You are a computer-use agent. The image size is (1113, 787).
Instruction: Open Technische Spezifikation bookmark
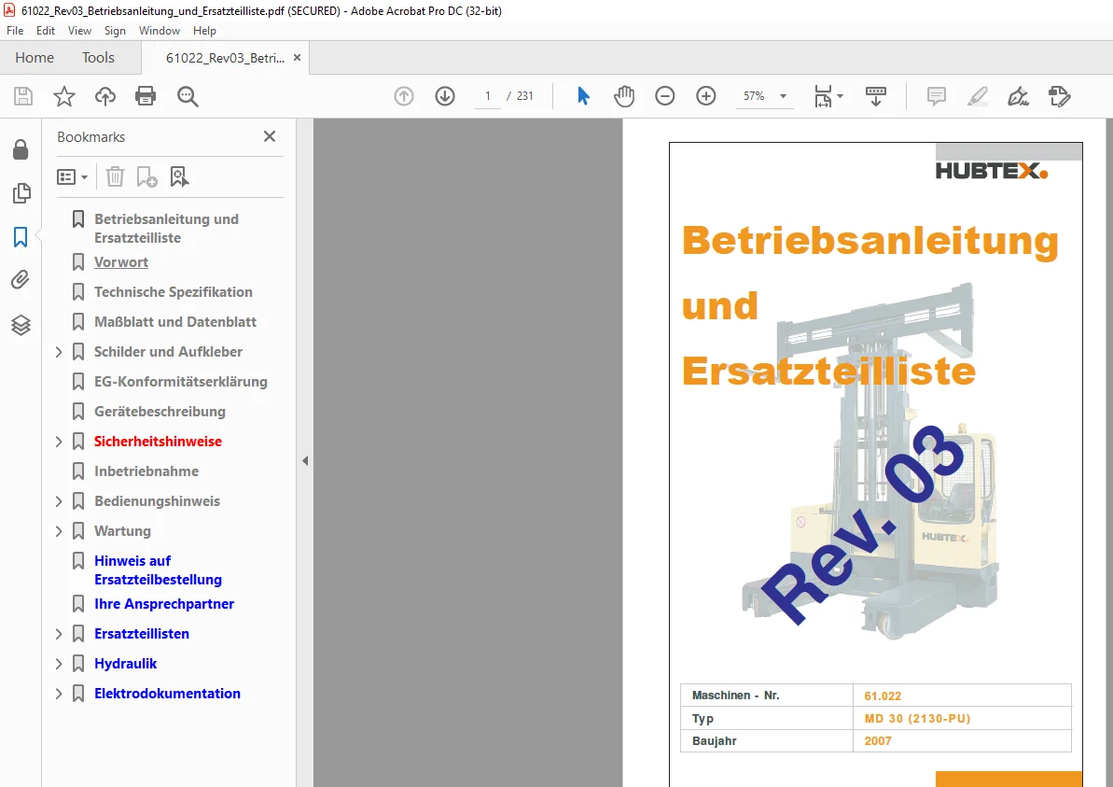point(174,292)
